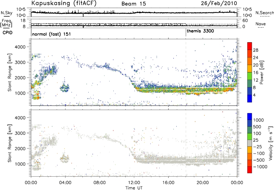
Task: Click the '4' tick on the power colorbar
Action: pos(254,95)
